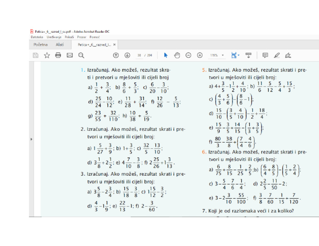Add a comment with the note icon

coord(265,55)
